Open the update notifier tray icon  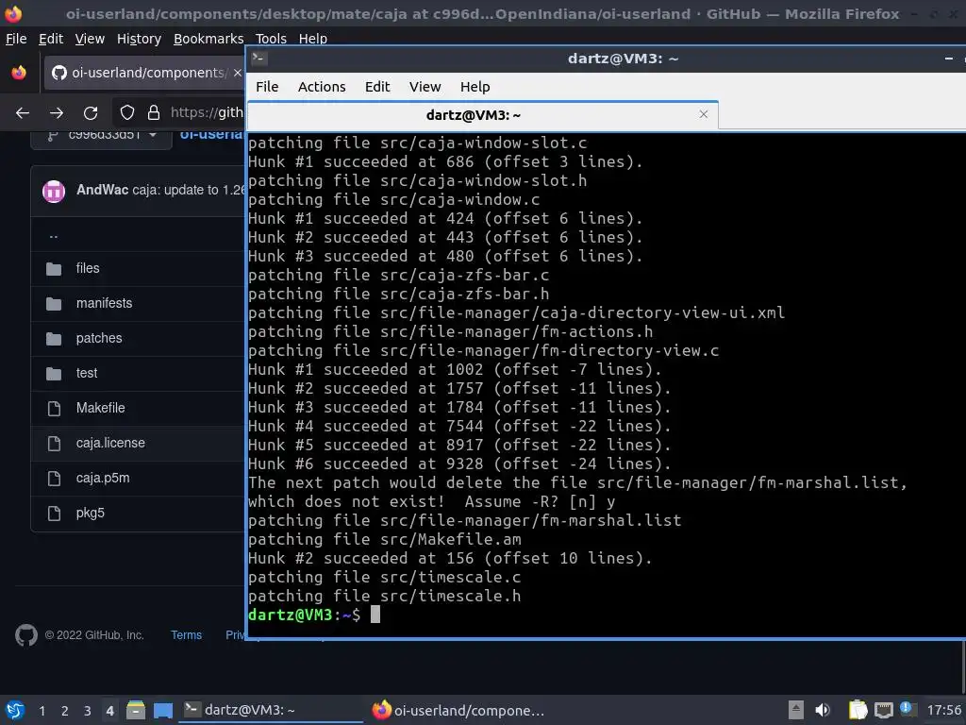coord(907,709)
